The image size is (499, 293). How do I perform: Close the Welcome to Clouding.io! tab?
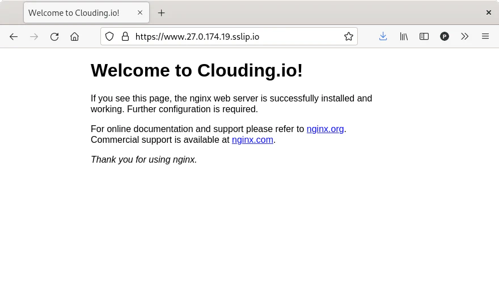pyautogui.click(x=140, y=12)
